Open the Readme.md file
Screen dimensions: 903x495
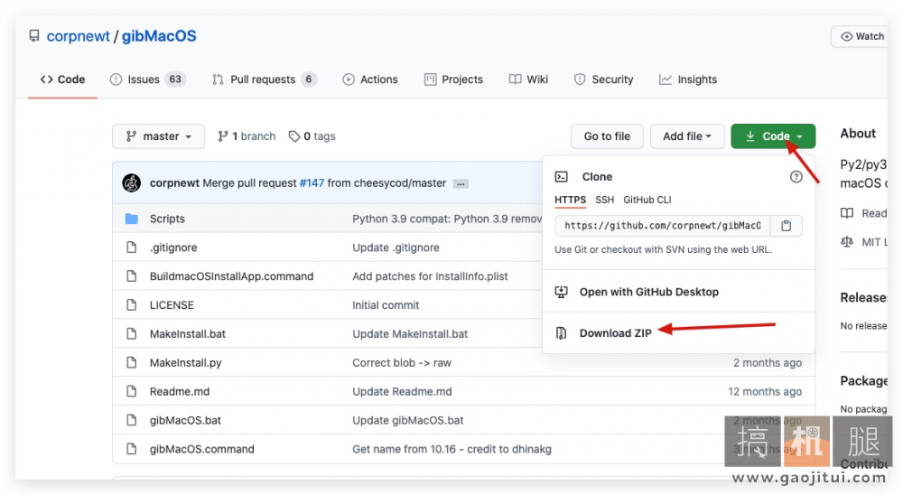(180, 392)
